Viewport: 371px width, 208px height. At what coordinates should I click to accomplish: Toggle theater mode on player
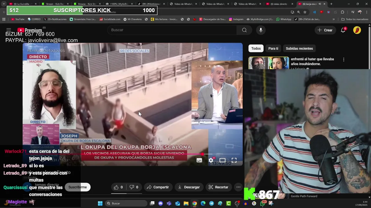[222, 160]
